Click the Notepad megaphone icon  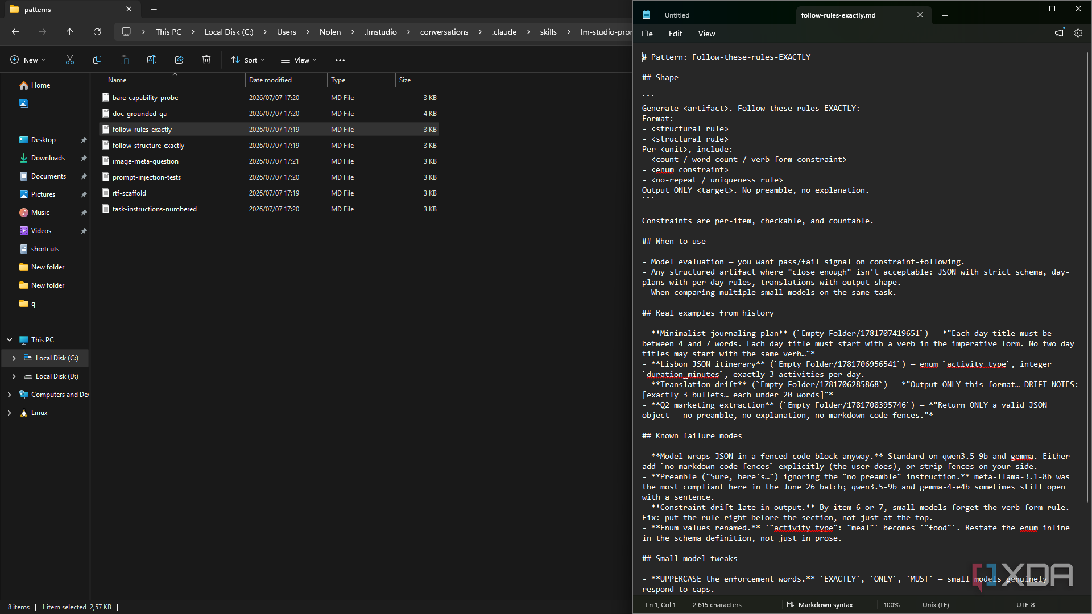(x=1059, y=34)
